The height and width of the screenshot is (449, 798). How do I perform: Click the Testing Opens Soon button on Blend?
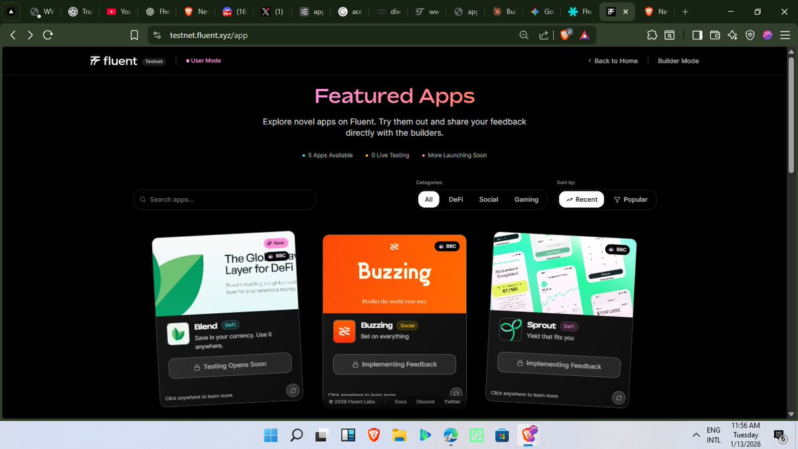tap(230, 365)
